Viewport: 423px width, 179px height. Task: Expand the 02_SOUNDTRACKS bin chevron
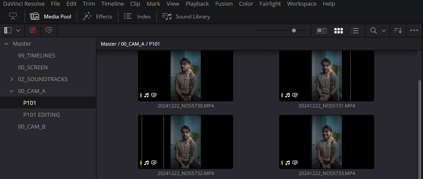click(11, 79)
